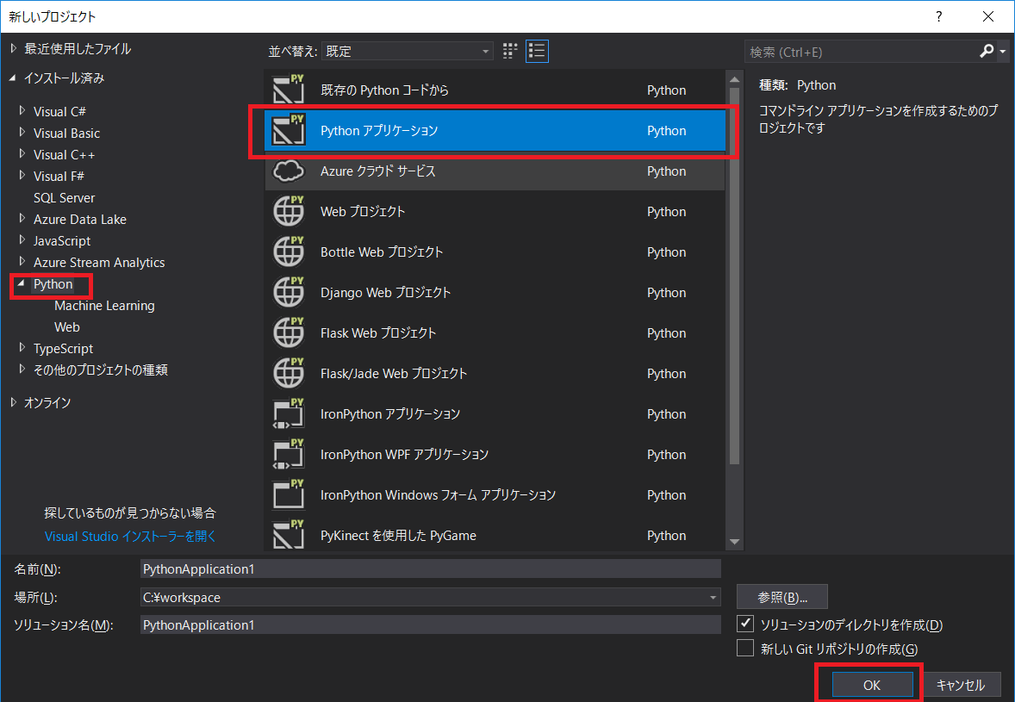Switch to medium icons list view

tap(537, 51)
